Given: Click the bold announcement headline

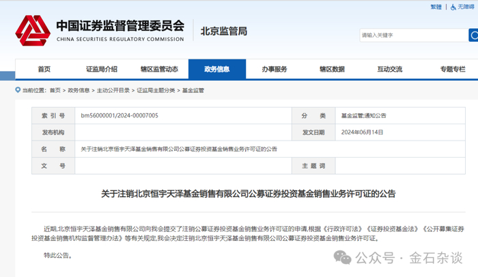Looking at the screenshot, I should 249,194.
